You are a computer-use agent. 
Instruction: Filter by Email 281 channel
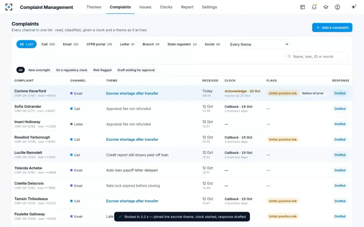click(x=71, y=44)
